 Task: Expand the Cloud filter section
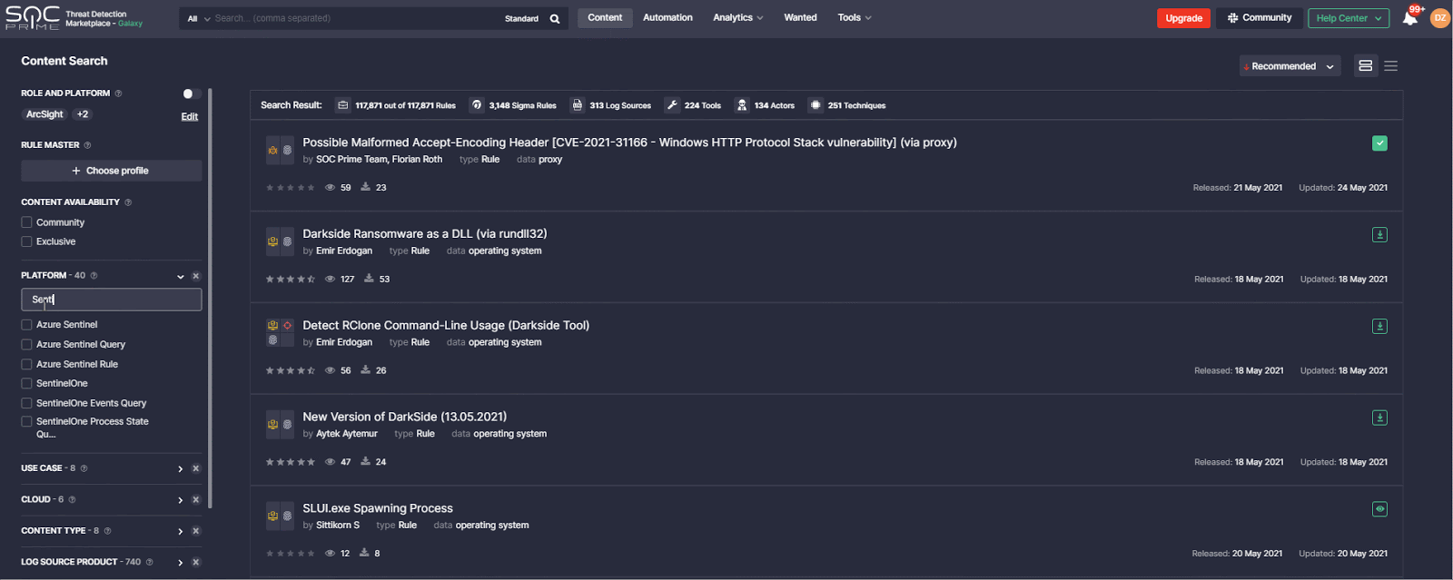181,500
